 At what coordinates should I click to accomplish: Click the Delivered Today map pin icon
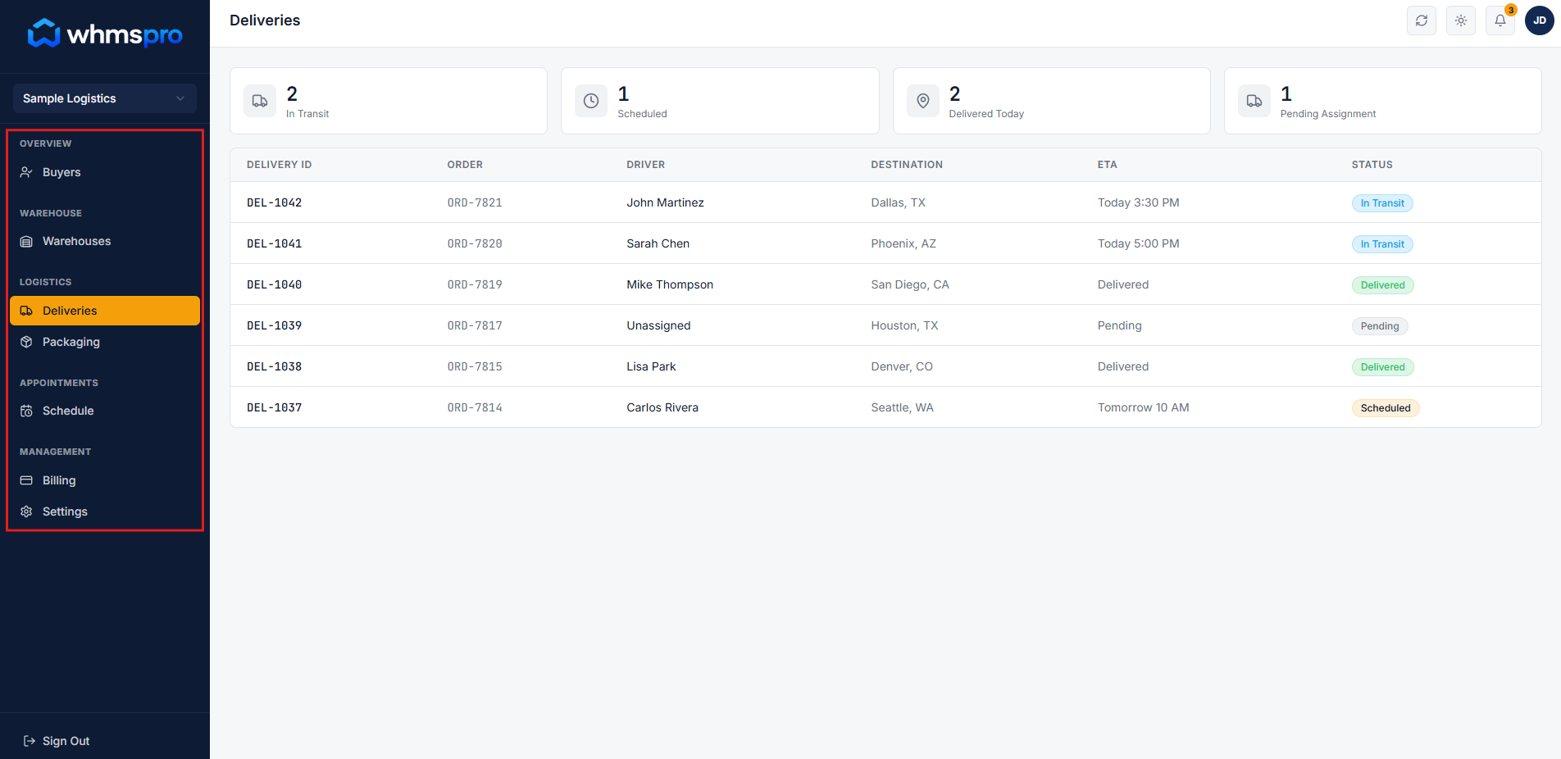click(923, 101)
